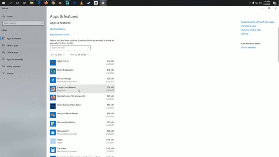The width and height of the screenshot is (279, 157).
Task: Open File Explorer from the taskbar
Action: [32, 3]
